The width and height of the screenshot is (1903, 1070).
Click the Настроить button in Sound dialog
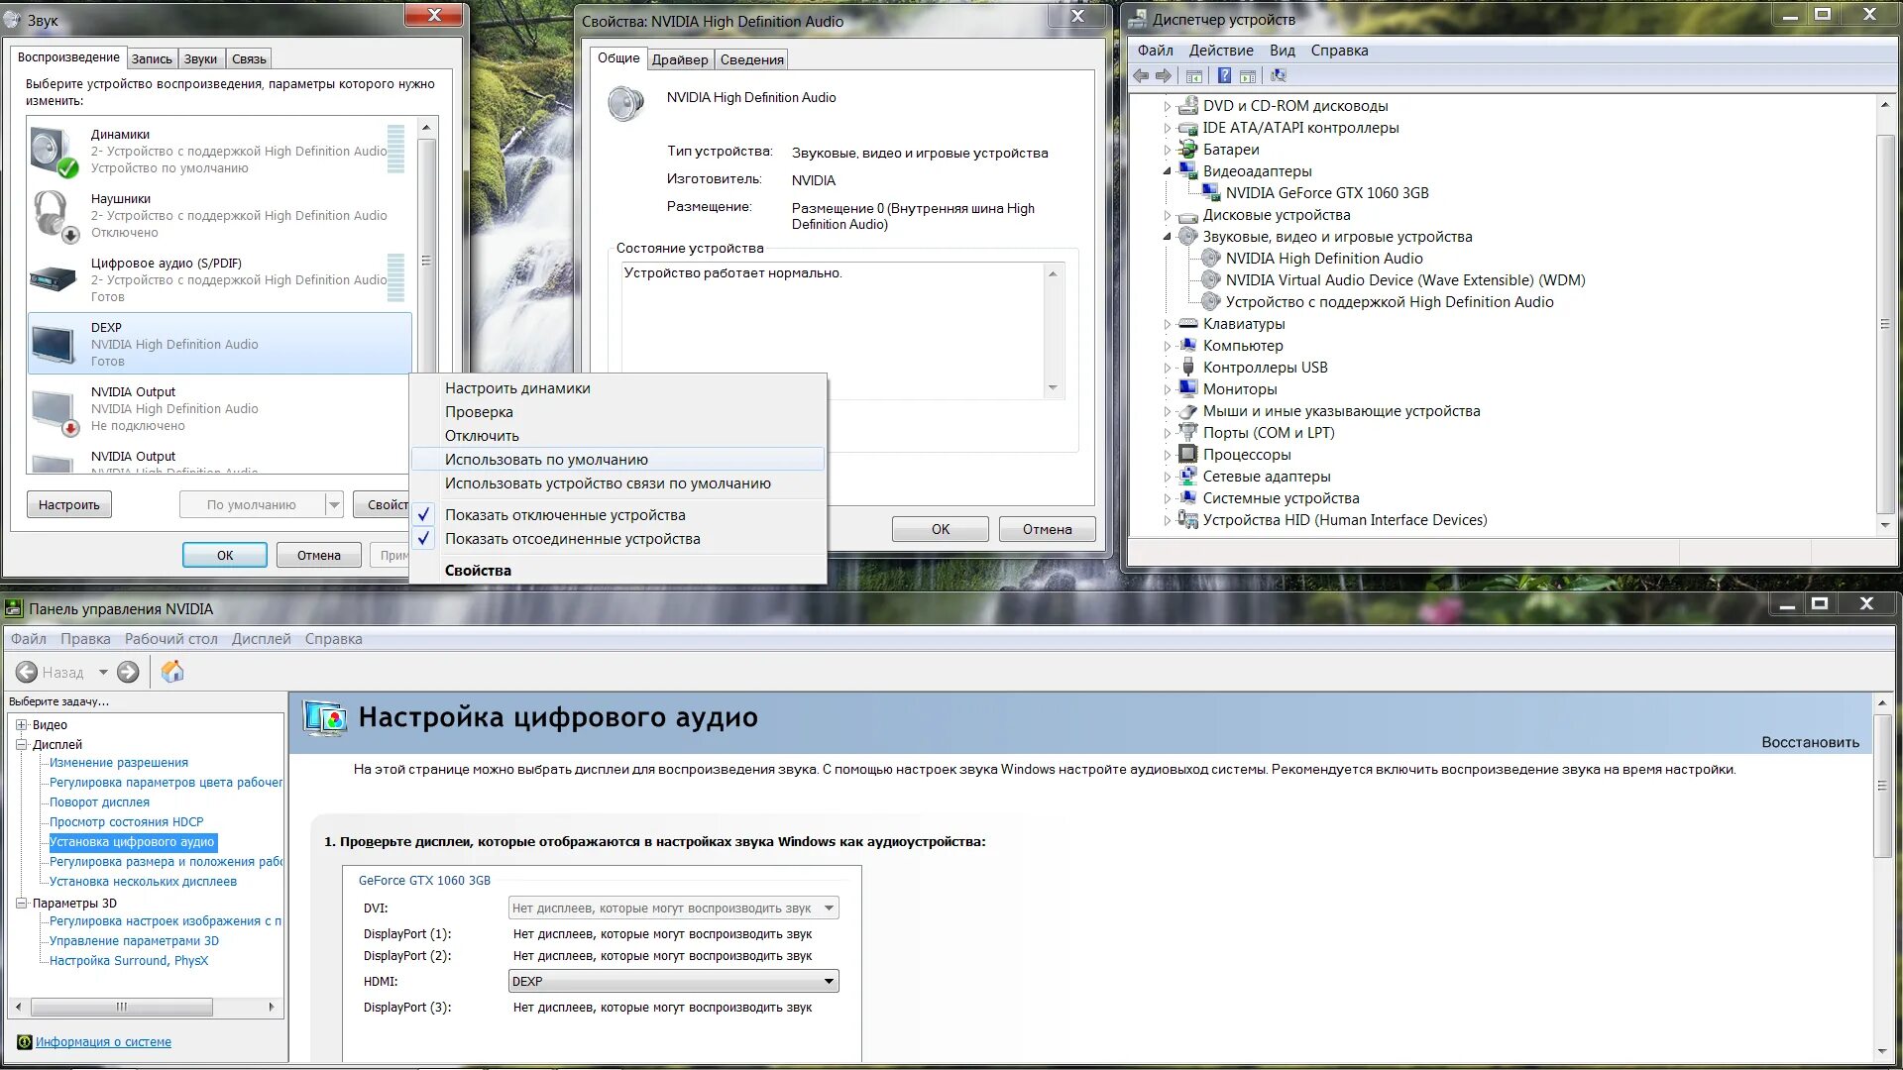[68, 505]
